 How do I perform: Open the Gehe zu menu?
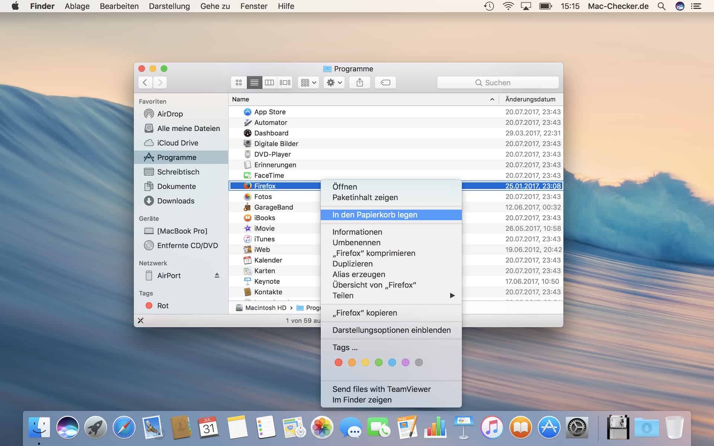pos(215,6)
